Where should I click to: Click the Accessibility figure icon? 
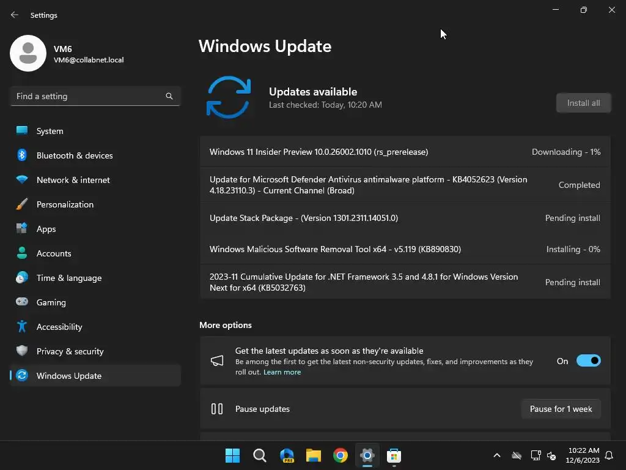point(22,327)
